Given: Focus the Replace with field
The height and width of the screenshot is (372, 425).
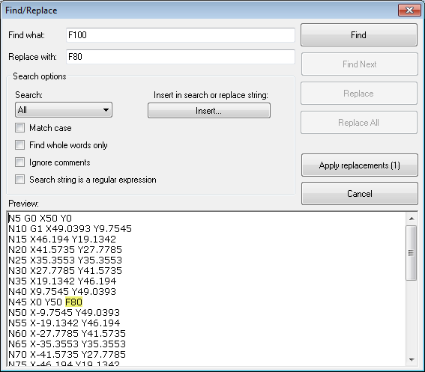Looking at the screenshot, I should coord(181,57).
